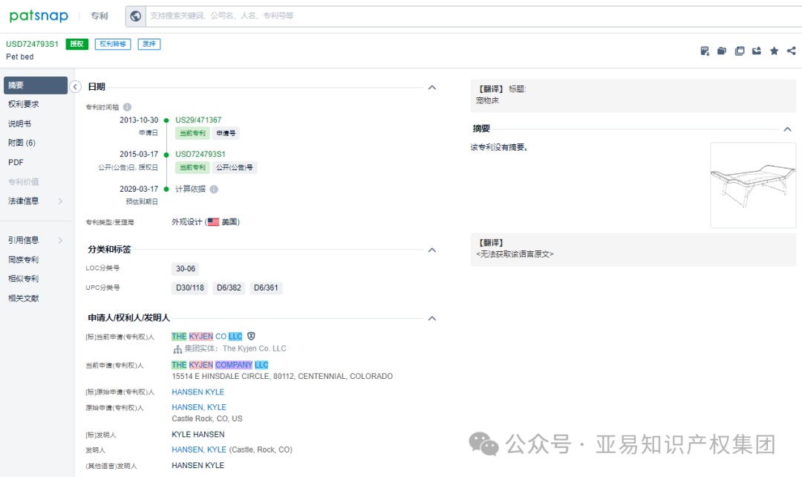This screenshot has width=802, height=477.
Task: Collapse the 申请人/权利人/发明人 section
Action: tap(432, 318)
